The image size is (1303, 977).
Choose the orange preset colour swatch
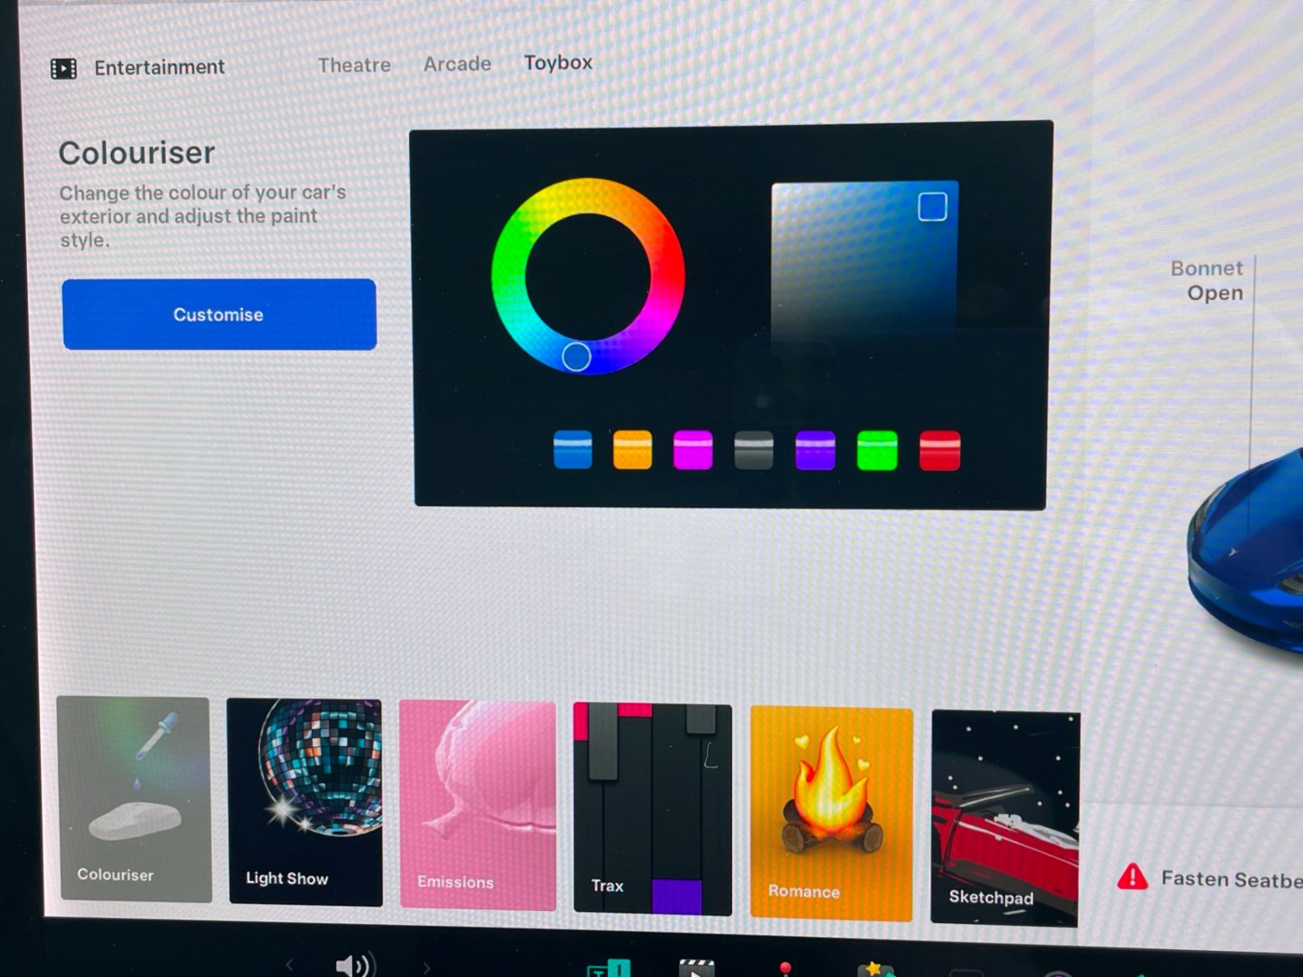(632, 450)
